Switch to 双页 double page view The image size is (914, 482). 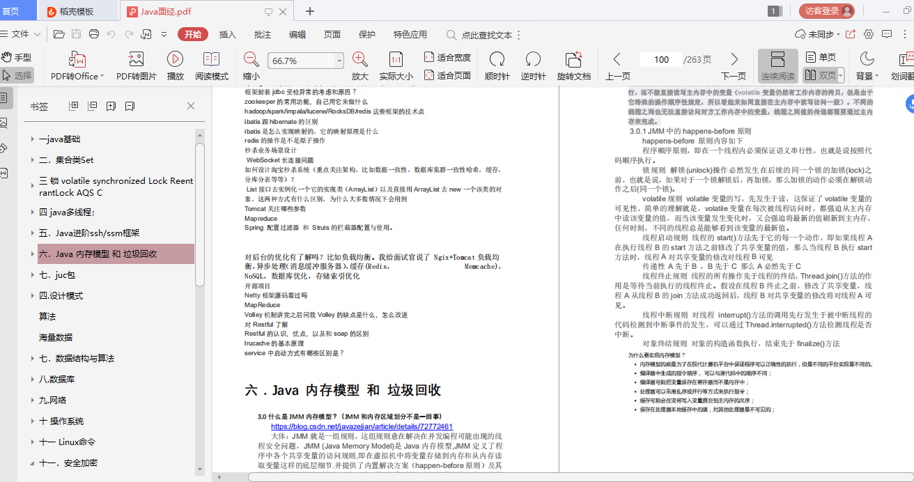pyautogui.click(x=819, y=75)
